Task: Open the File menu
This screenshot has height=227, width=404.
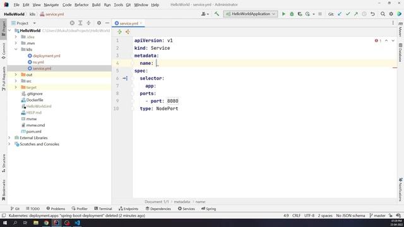Action: [x=16, y=4]
